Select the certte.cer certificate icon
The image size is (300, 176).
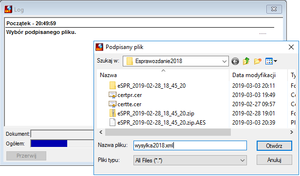tap(112, 104)
